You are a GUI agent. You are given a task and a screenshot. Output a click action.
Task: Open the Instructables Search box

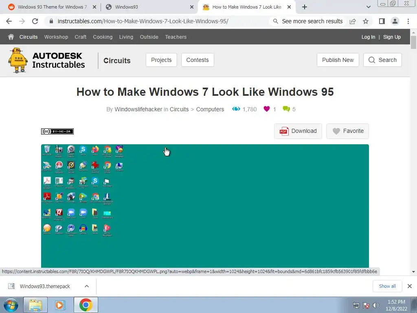(382, 60)
